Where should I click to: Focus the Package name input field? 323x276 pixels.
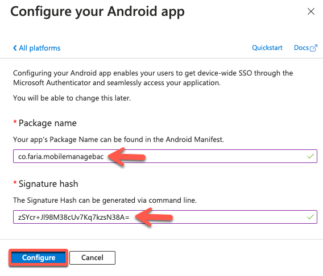pyautogui.click(x=165, y=156)
